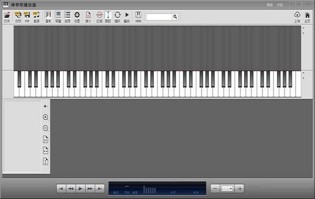Open the 帮助 help link in the title bar
Image resolution: width=315 pixels, height=199 pixels.
(270, 5)
